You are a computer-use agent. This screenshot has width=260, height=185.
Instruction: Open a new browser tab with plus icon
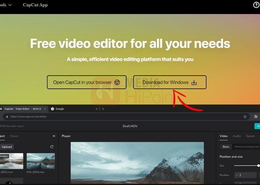[x=103, y=109]
